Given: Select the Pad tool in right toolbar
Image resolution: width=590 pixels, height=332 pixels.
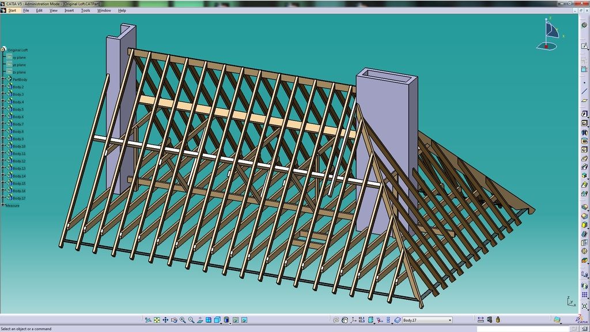Looking at the screenshot, I should [584, 114].
